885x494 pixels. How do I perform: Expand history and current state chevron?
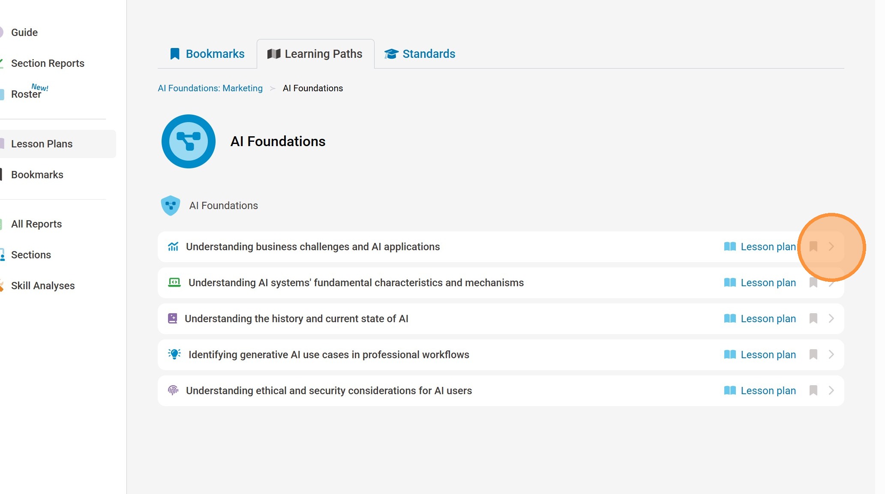[831, 318]
